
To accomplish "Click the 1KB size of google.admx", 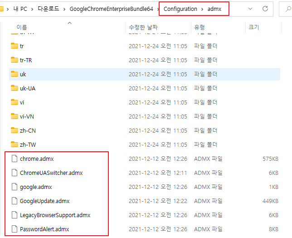I will [273, 187].
